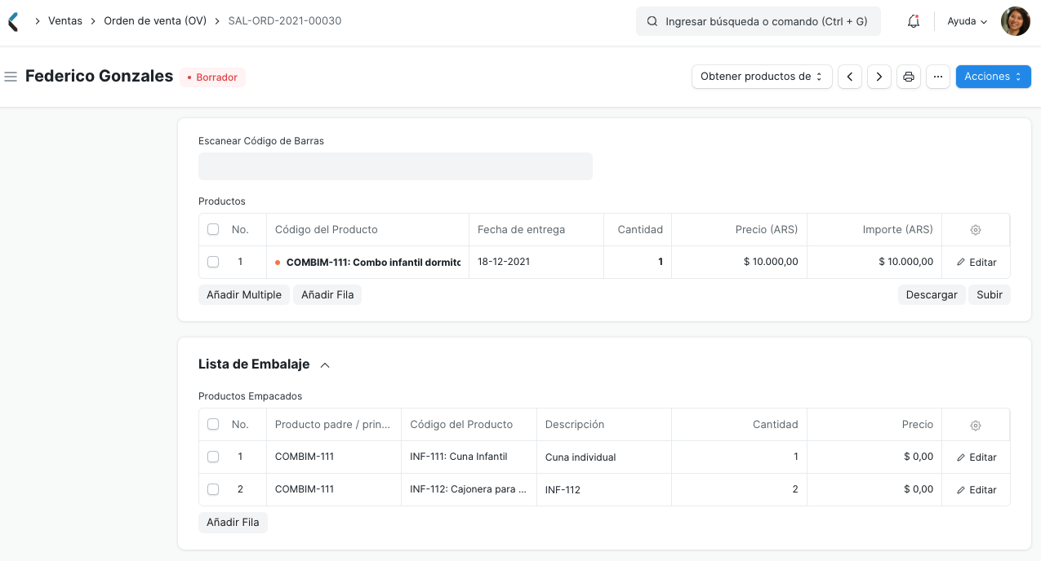The width and height of the screenshot is (1041, 561).
Task: Click INF-111: Cuna Infantil cell
Action: click(469, 457)
